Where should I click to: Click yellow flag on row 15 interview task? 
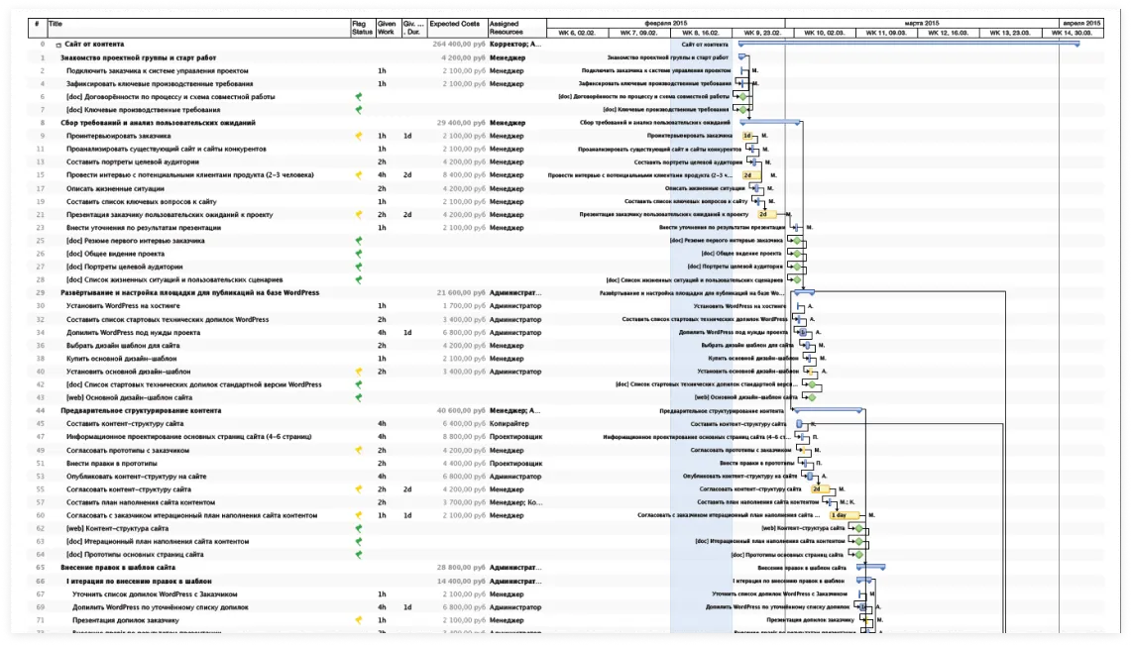tap(359, 175)
